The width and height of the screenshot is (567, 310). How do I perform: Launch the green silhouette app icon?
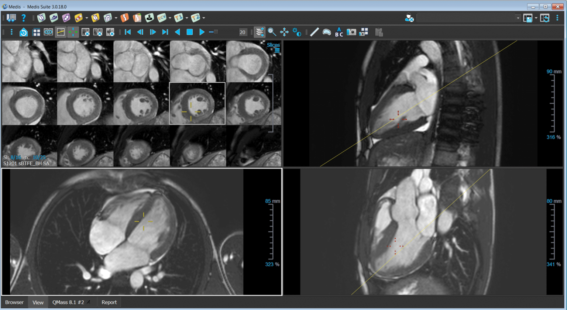pos(149,18)
